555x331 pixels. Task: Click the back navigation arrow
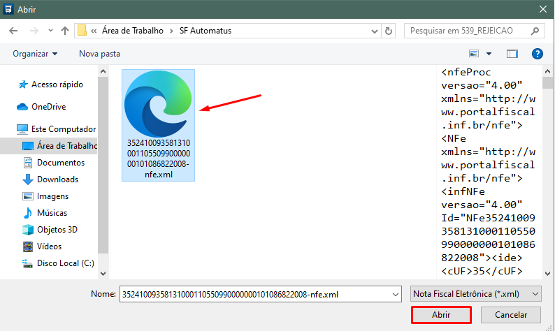13,31
